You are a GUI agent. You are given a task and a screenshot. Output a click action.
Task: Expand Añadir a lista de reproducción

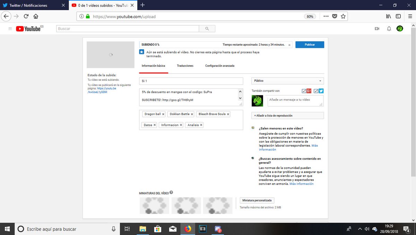(288, 115)
